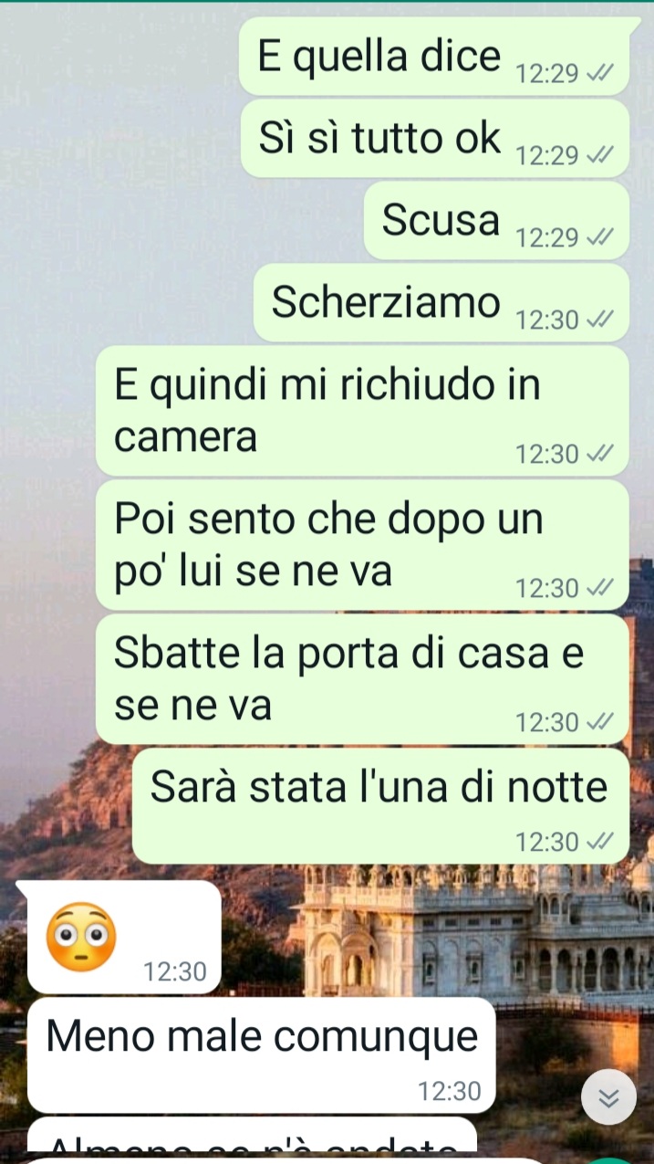Select the 'Scusa' message bubble

tap(496, 221)
